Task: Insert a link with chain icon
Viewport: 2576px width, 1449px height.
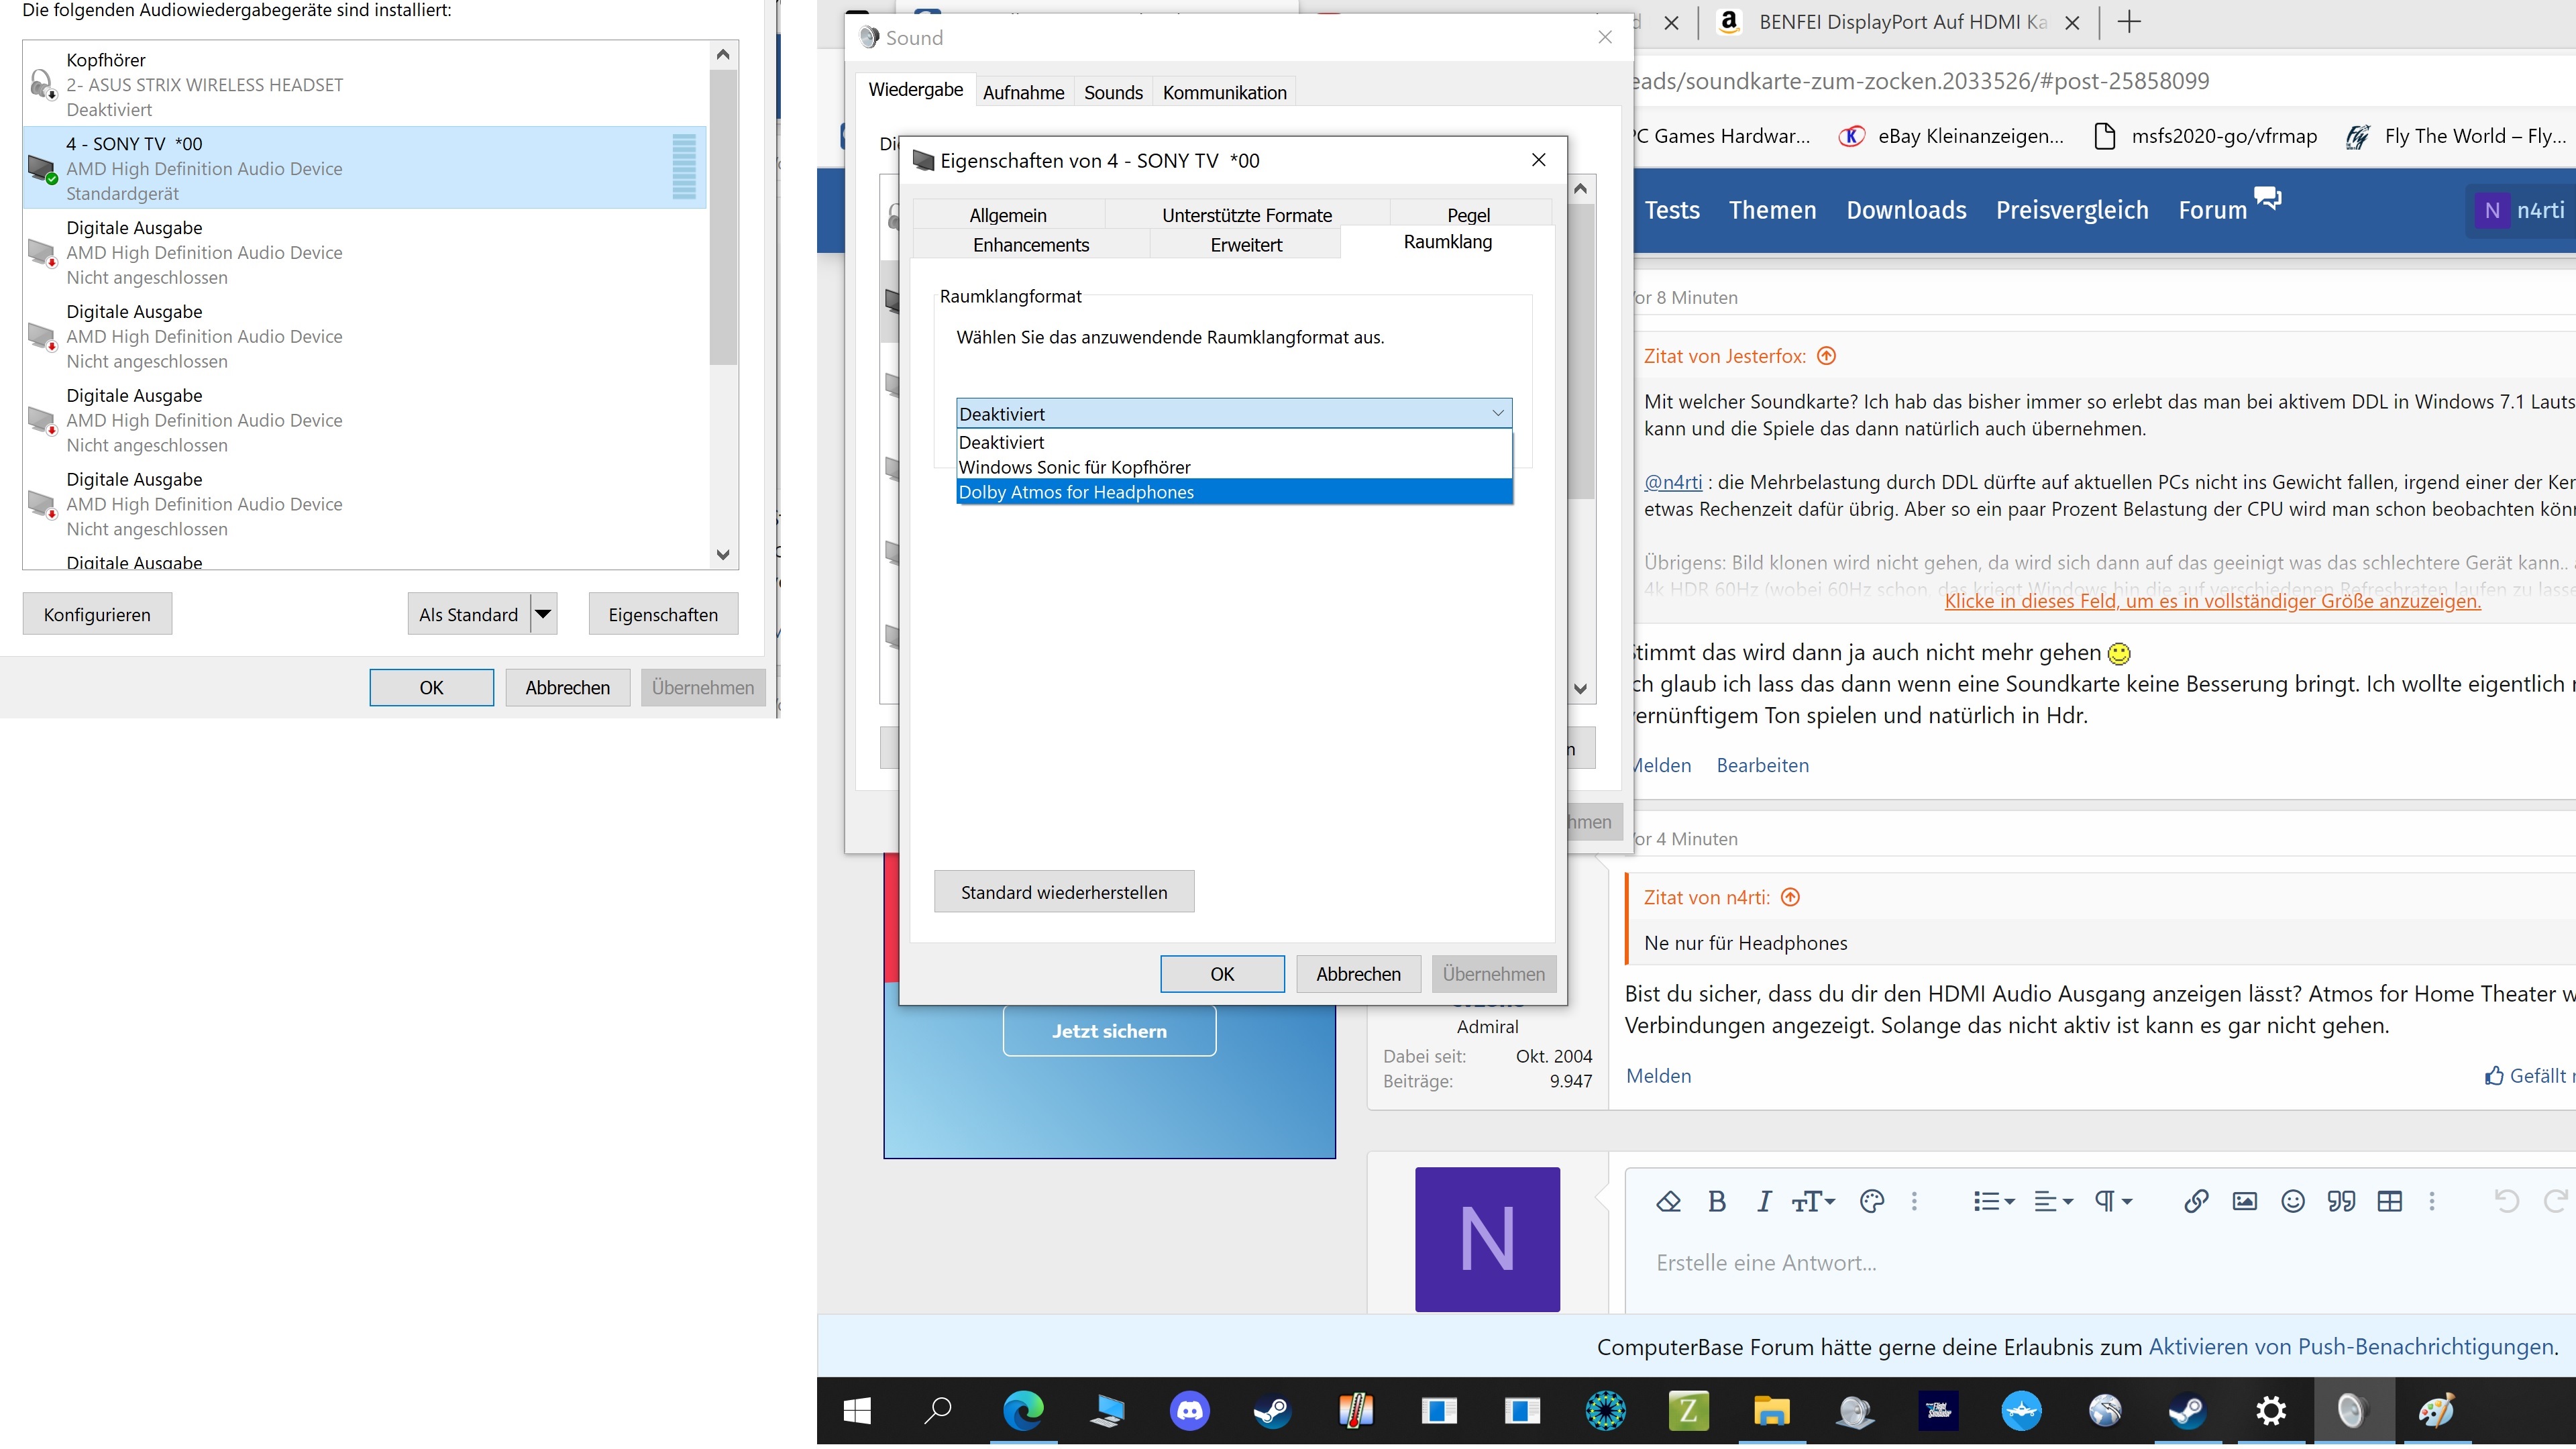Action: tap(2195, 1201)
